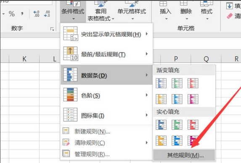The height and width of the screenshot is (163, 241).
Task: Click the manage rules icon
Action: (x=66, y=153)
